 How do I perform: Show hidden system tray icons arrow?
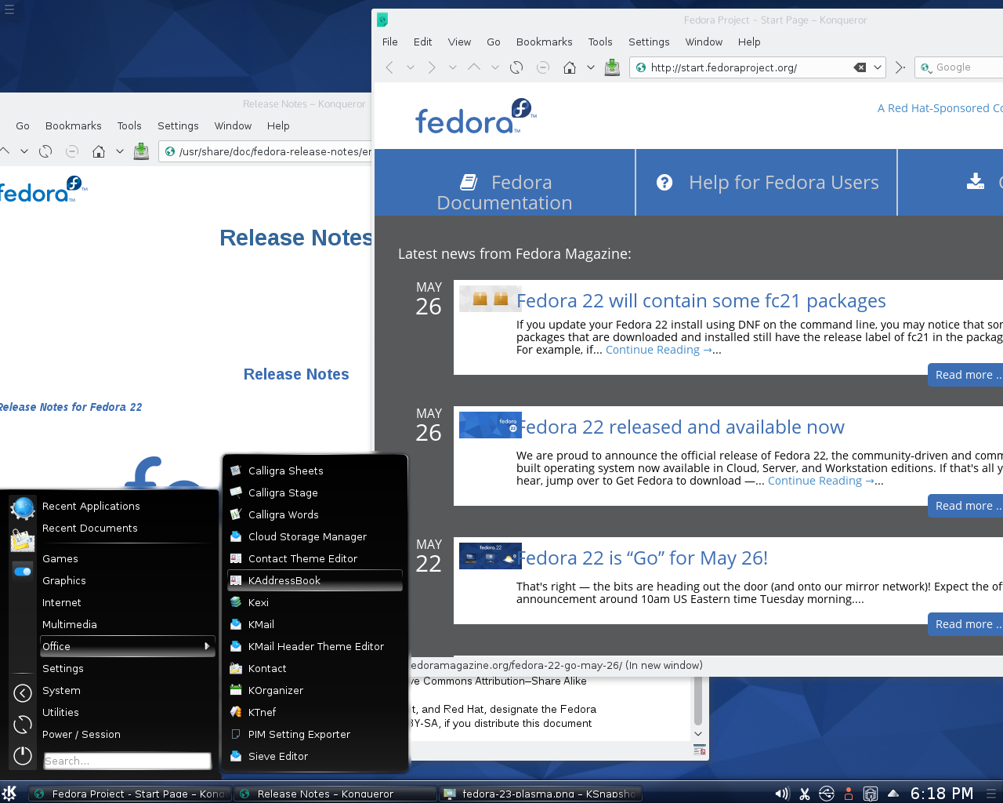pos(893,794)
